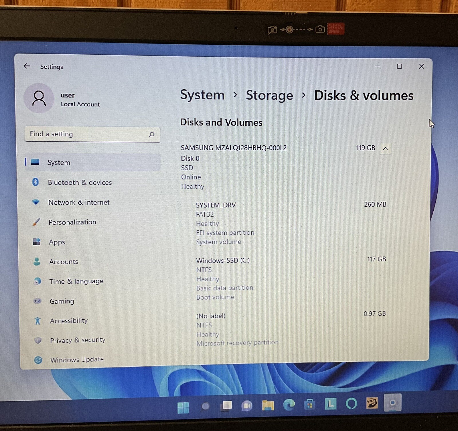
Task: Open the Windows Start menu
Action: [x=183, y=407]
